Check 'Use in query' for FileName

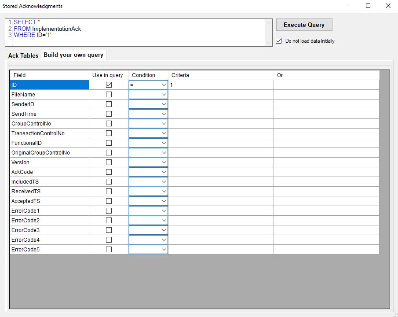109,94
